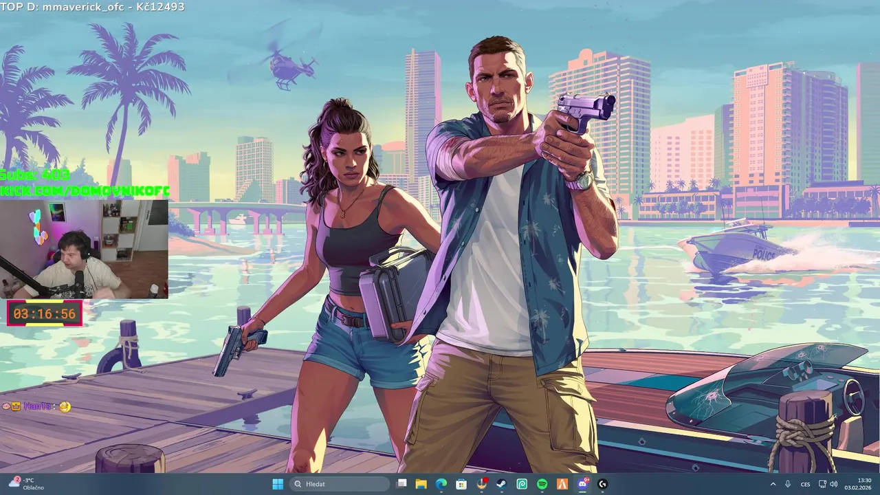Click the microphone icon in system tray
Screen dimensions: 880x495
point(788,484)
